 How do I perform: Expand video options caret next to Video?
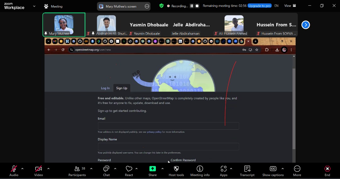(x=48, y=169)
